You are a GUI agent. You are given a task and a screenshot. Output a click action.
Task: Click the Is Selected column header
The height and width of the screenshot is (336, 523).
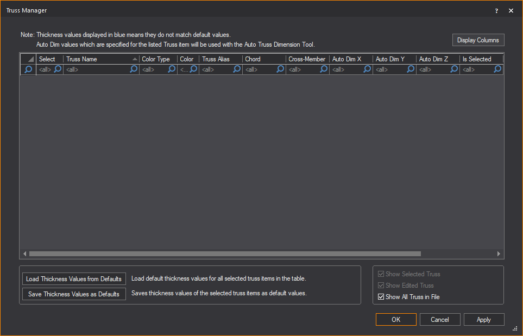click(477, 59)
